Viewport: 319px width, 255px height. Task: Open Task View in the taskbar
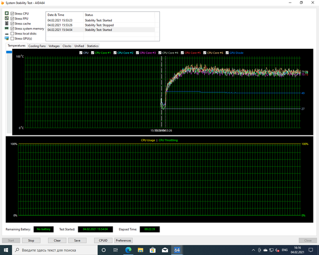(x=116, y=250)
